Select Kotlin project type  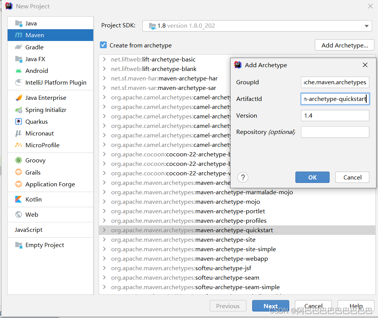(50, 199)
